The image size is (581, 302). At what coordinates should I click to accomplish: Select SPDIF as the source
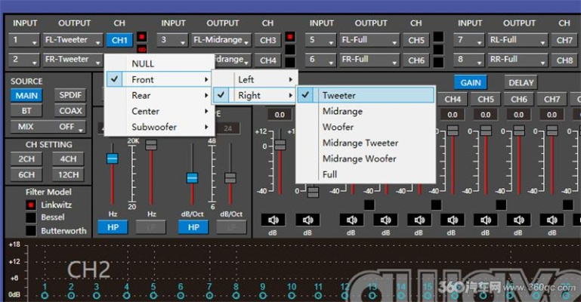(69, 95)
